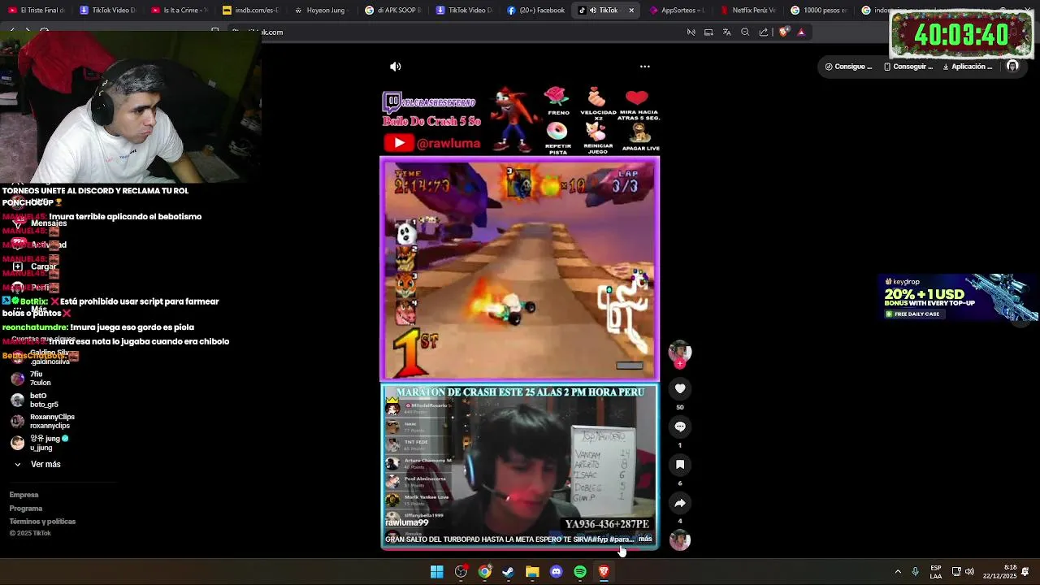Open rawluma99 username on the video
The image size is (1040, 585).
(x=406, y=522)
